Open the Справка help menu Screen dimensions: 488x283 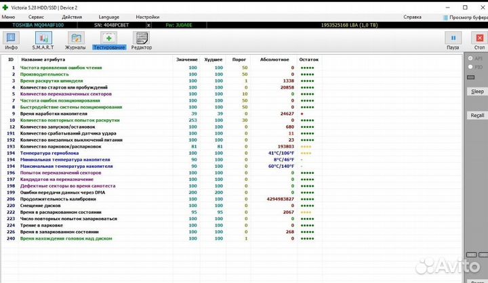pos(412,16)
